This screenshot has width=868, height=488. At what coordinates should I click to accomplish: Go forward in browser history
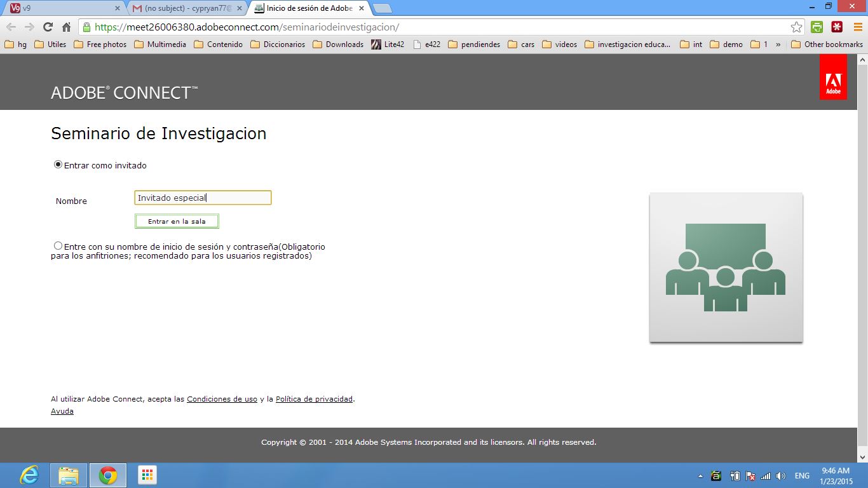(29, 27)
